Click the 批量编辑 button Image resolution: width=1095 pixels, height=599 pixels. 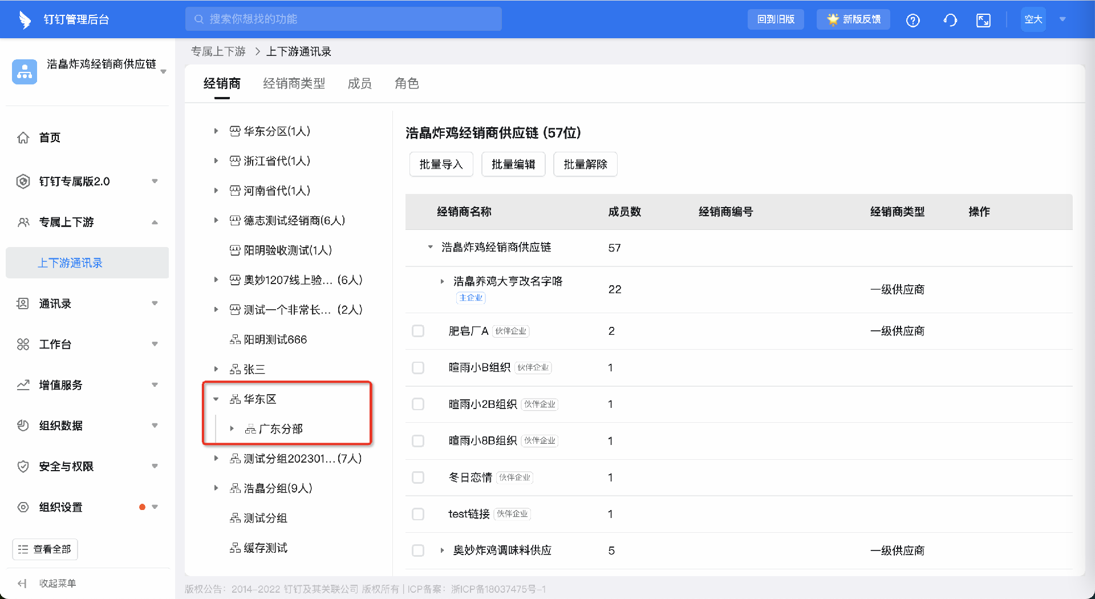(513, 164)
